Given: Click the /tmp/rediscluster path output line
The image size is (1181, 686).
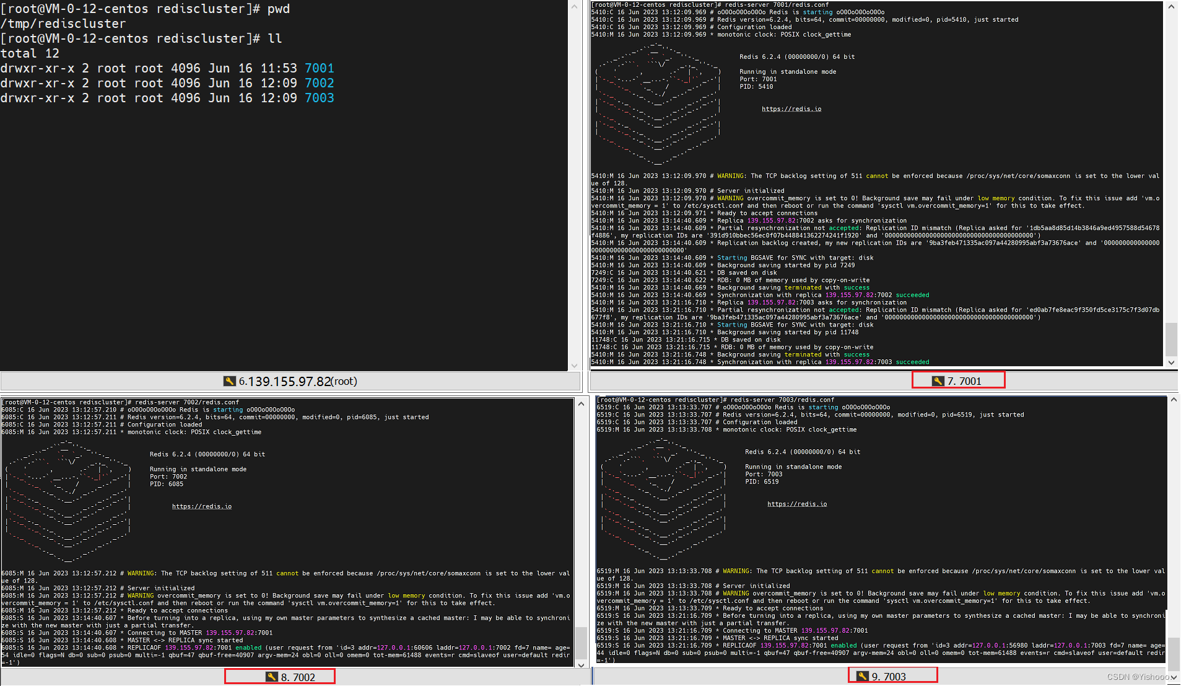Looking at the screenshot, I should pos(63,24).
